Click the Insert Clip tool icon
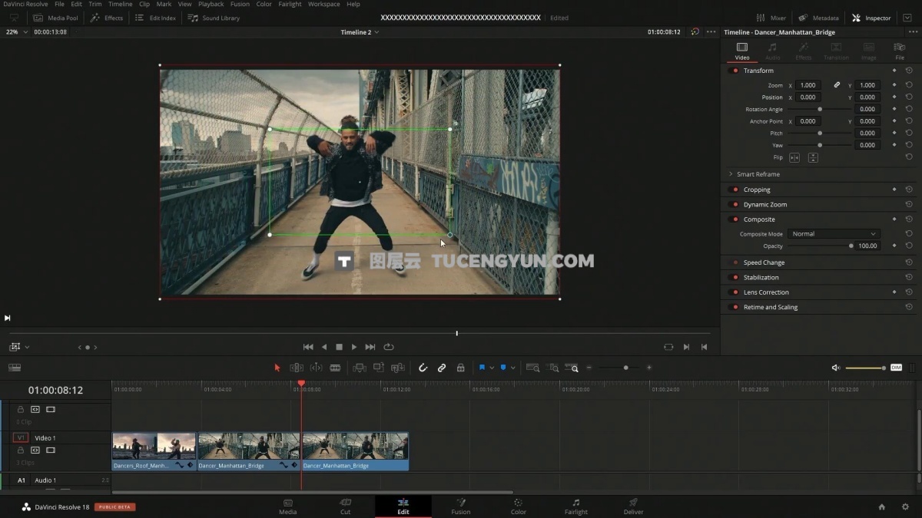922x518 pixels. [359, 368]
